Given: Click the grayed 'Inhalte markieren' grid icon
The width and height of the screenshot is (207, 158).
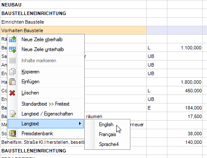Looking at the screenshot, I should tap(12, 61).
